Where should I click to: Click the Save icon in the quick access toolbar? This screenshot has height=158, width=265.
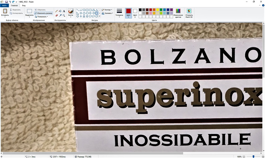click(x=6, y=2)
